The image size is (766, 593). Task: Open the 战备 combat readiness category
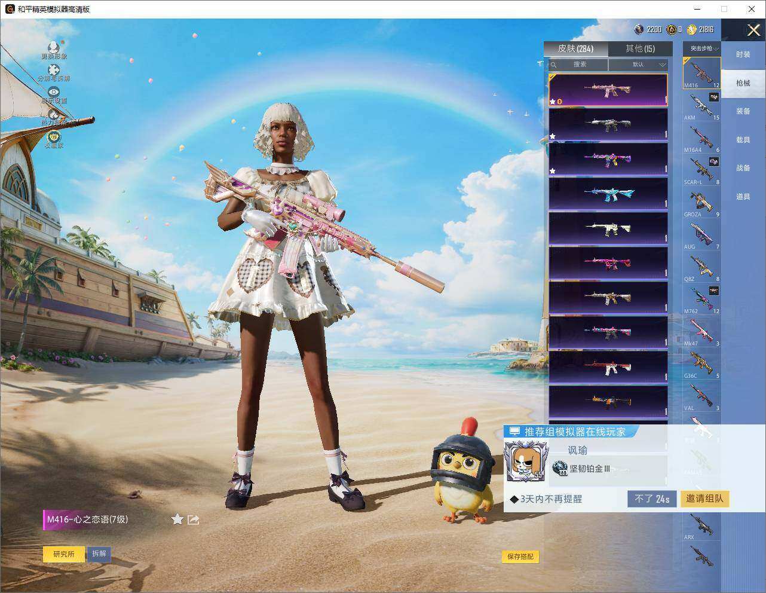click(x=743, y=168)
